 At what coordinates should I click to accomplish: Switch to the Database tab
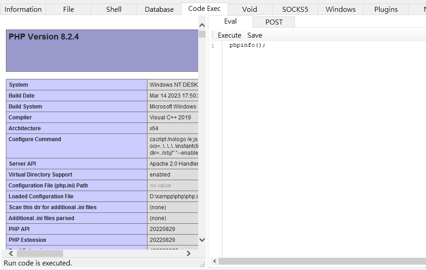tap(159, 10)
